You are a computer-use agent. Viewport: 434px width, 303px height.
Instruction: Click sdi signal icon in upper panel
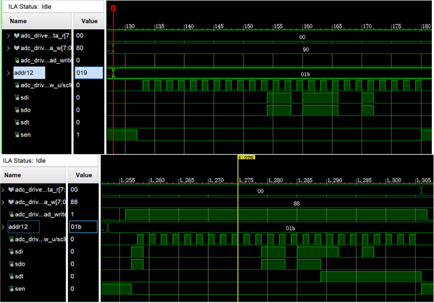pos(17,97)
